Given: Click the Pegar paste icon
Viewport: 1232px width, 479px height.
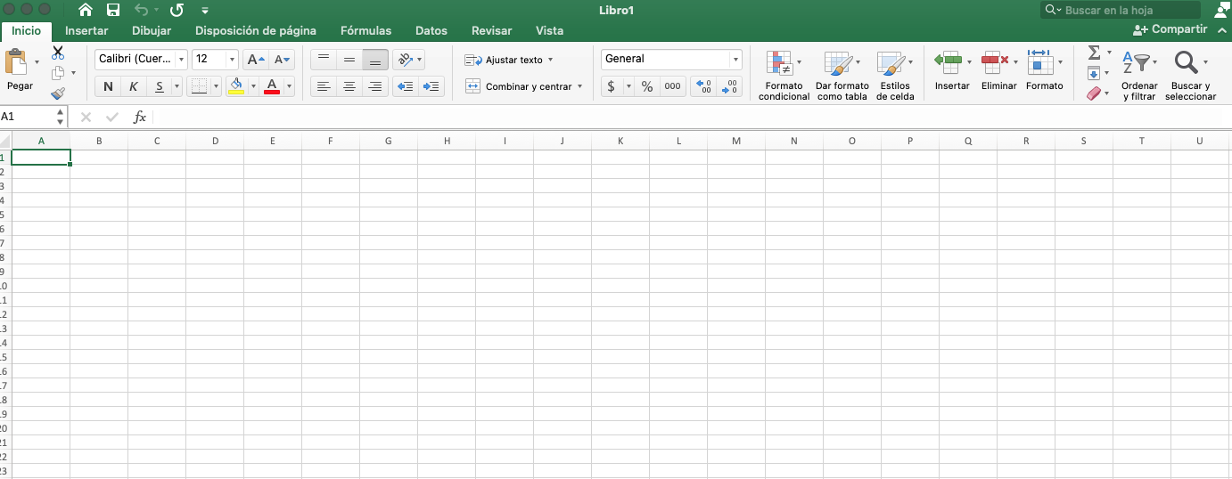Looking at the screenshot, I should (16, 63).
